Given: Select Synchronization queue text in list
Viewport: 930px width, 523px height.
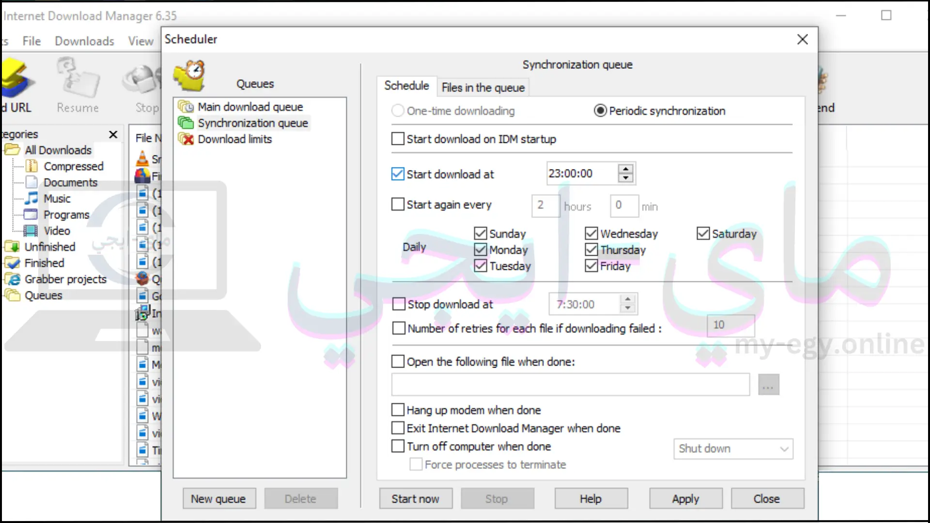Looking at the screenshot, I should [252, 123].
